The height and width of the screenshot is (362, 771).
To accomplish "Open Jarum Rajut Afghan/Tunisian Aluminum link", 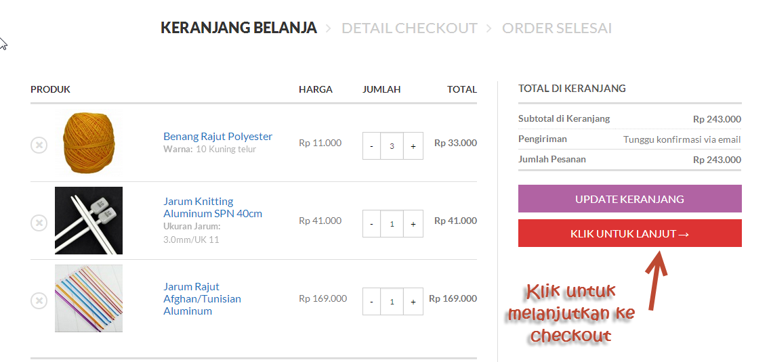I will tap(202, 298).
